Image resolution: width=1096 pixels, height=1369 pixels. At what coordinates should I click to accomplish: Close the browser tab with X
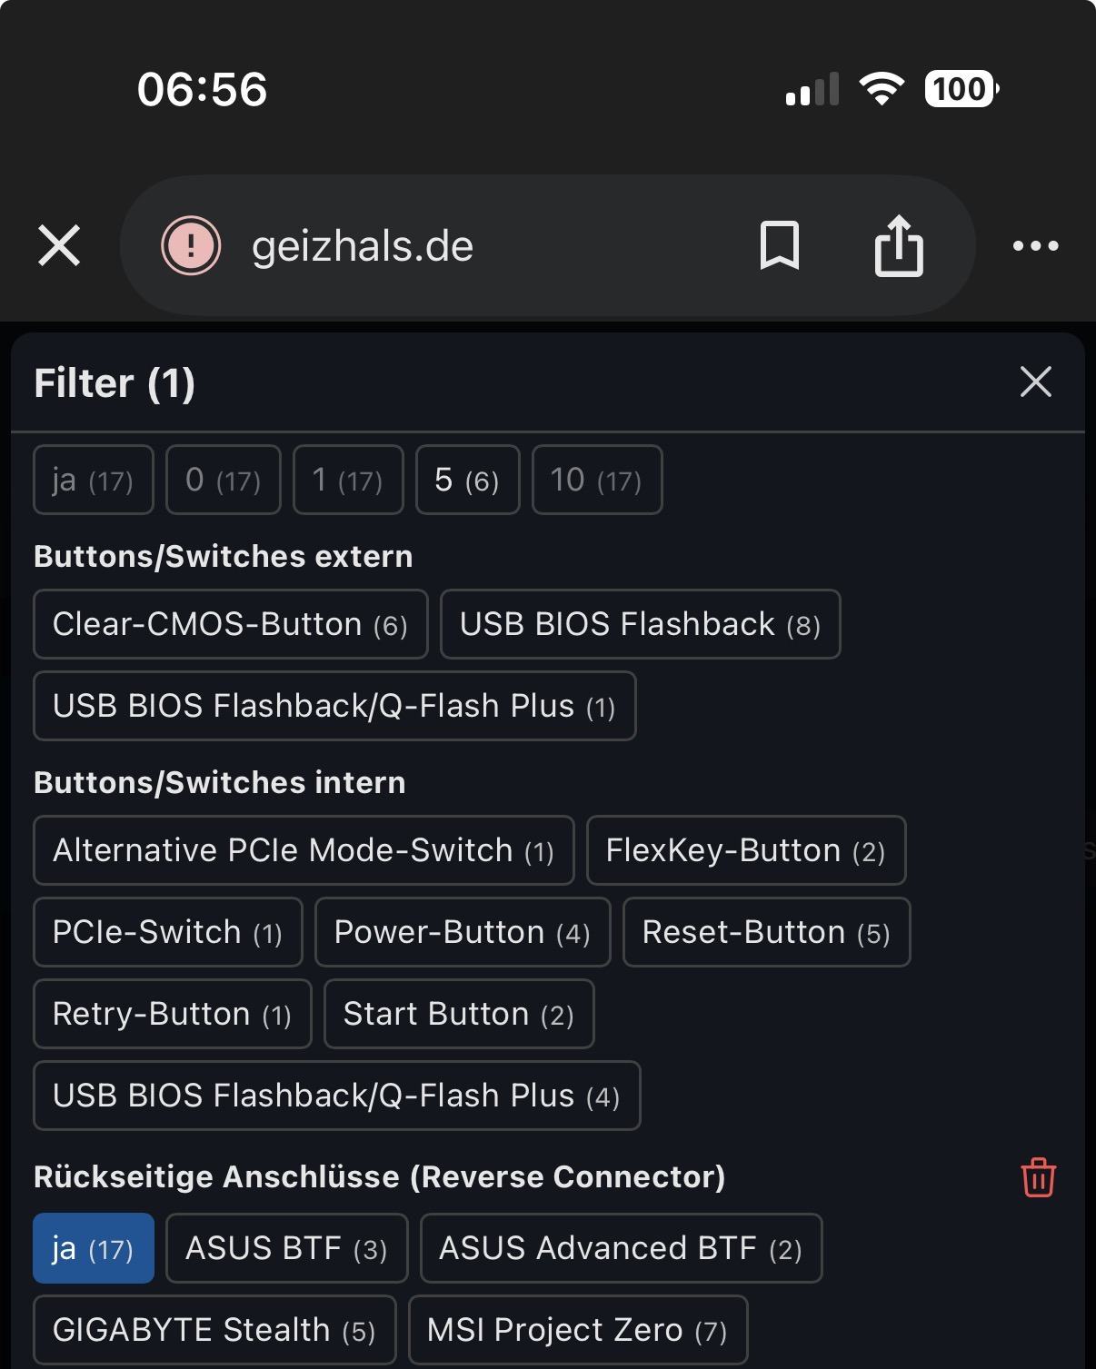(60, 246)
